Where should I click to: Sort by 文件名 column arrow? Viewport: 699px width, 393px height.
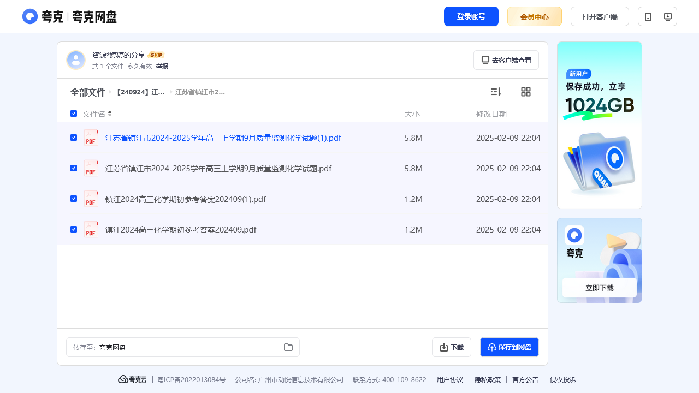coord(110,114)
